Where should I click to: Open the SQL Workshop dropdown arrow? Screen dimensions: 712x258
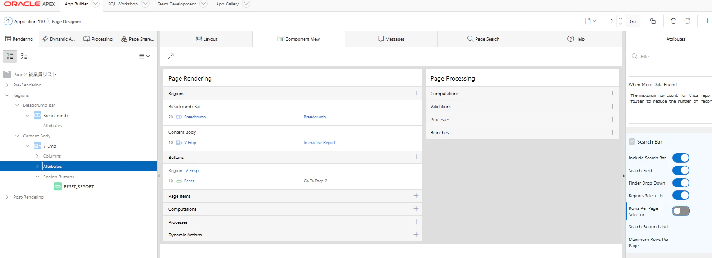pos(145,4)
